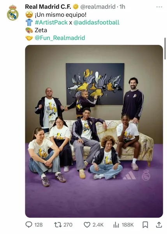
Task: Open the #ArtistPack hashtag
Action: coord(51,22)
